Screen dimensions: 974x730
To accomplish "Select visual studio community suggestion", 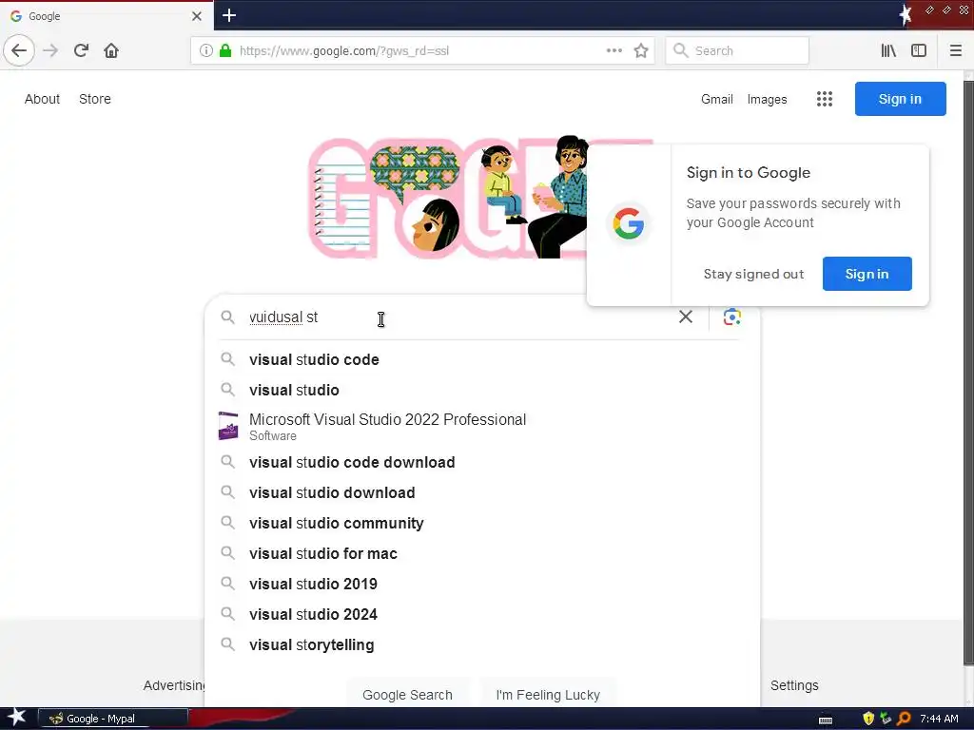I will coord(482,524).
